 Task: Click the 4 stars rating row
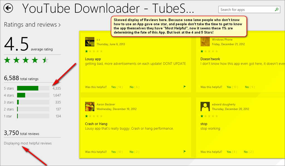(x=33, y=95)
